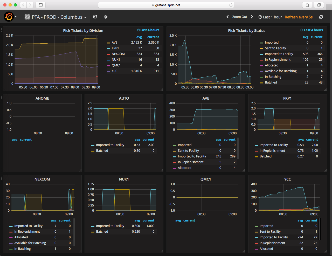
Task: Open the Grafana logo menu
Action: [x=9, y=17]
